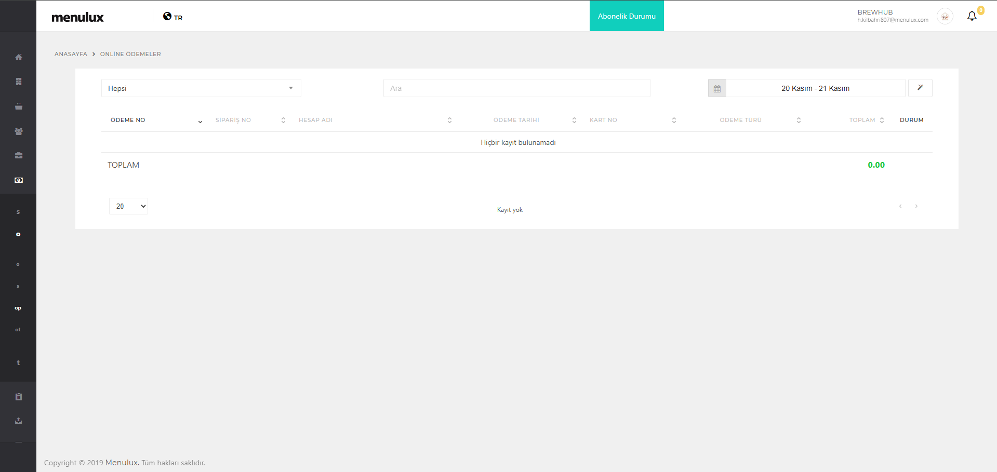Click the Ara search input field

[x=516, y=88]
